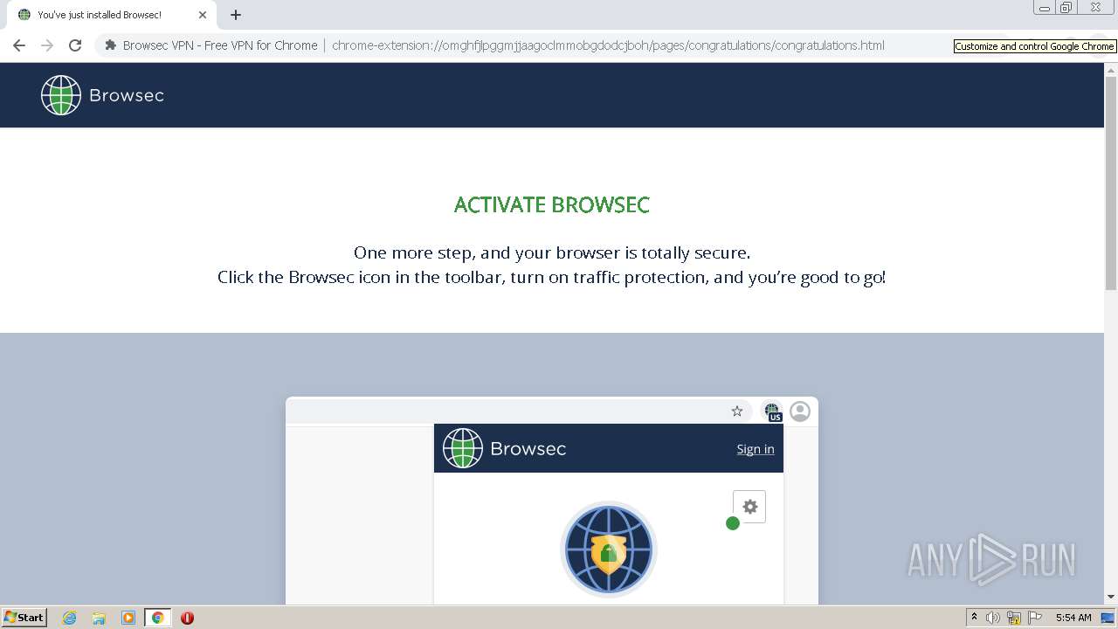Click the Sign in link in Browsec popup image
1118x629 pixels.
point(756,449)
